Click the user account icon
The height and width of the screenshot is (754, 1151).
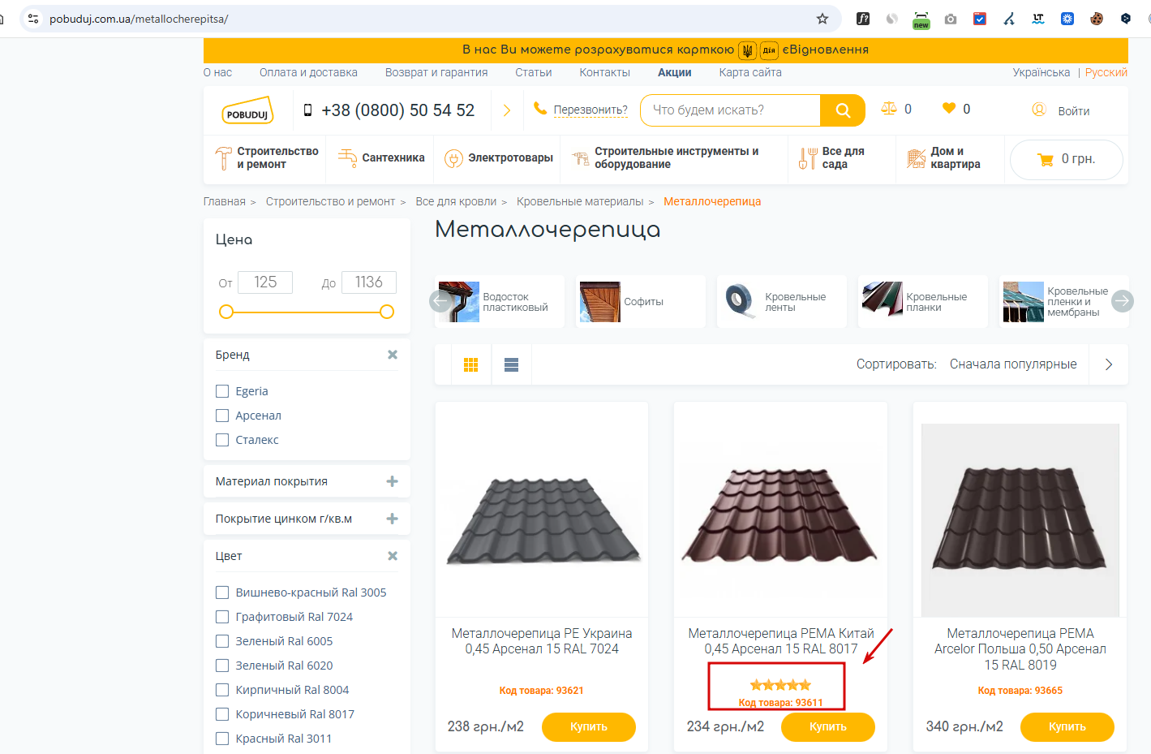click(1039, 110)
